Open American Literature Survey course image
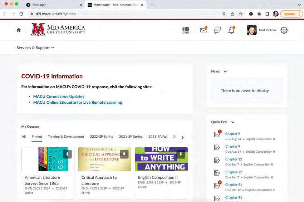Image resolution: width=304 pixels, height=202 pixels. [48, 159]
